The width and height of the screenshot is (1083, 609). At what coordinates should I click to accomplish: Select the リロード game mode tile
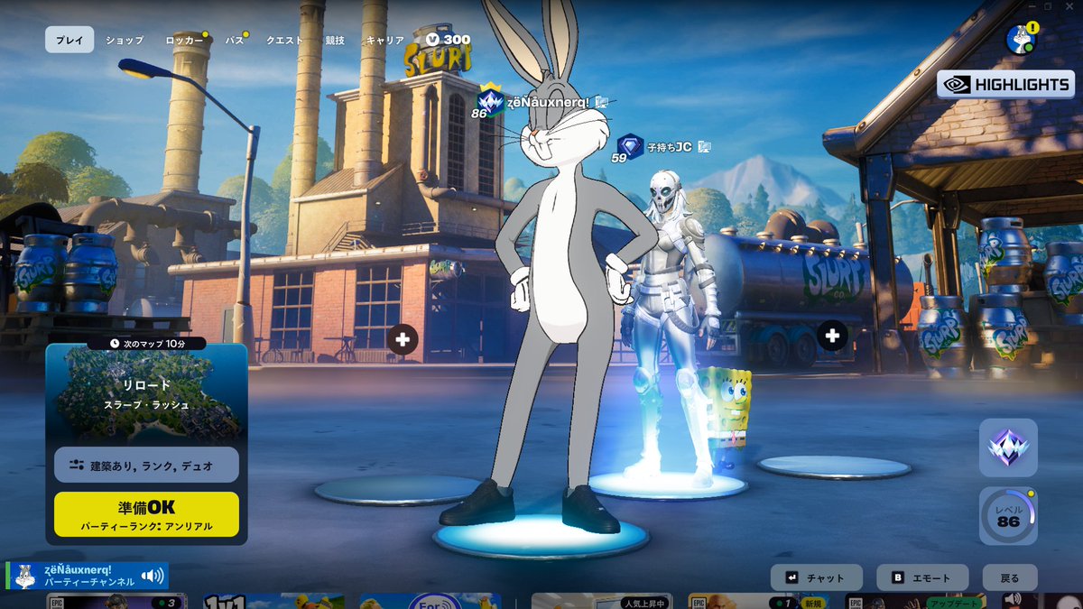pyautogui.click(x=146, y=392)
